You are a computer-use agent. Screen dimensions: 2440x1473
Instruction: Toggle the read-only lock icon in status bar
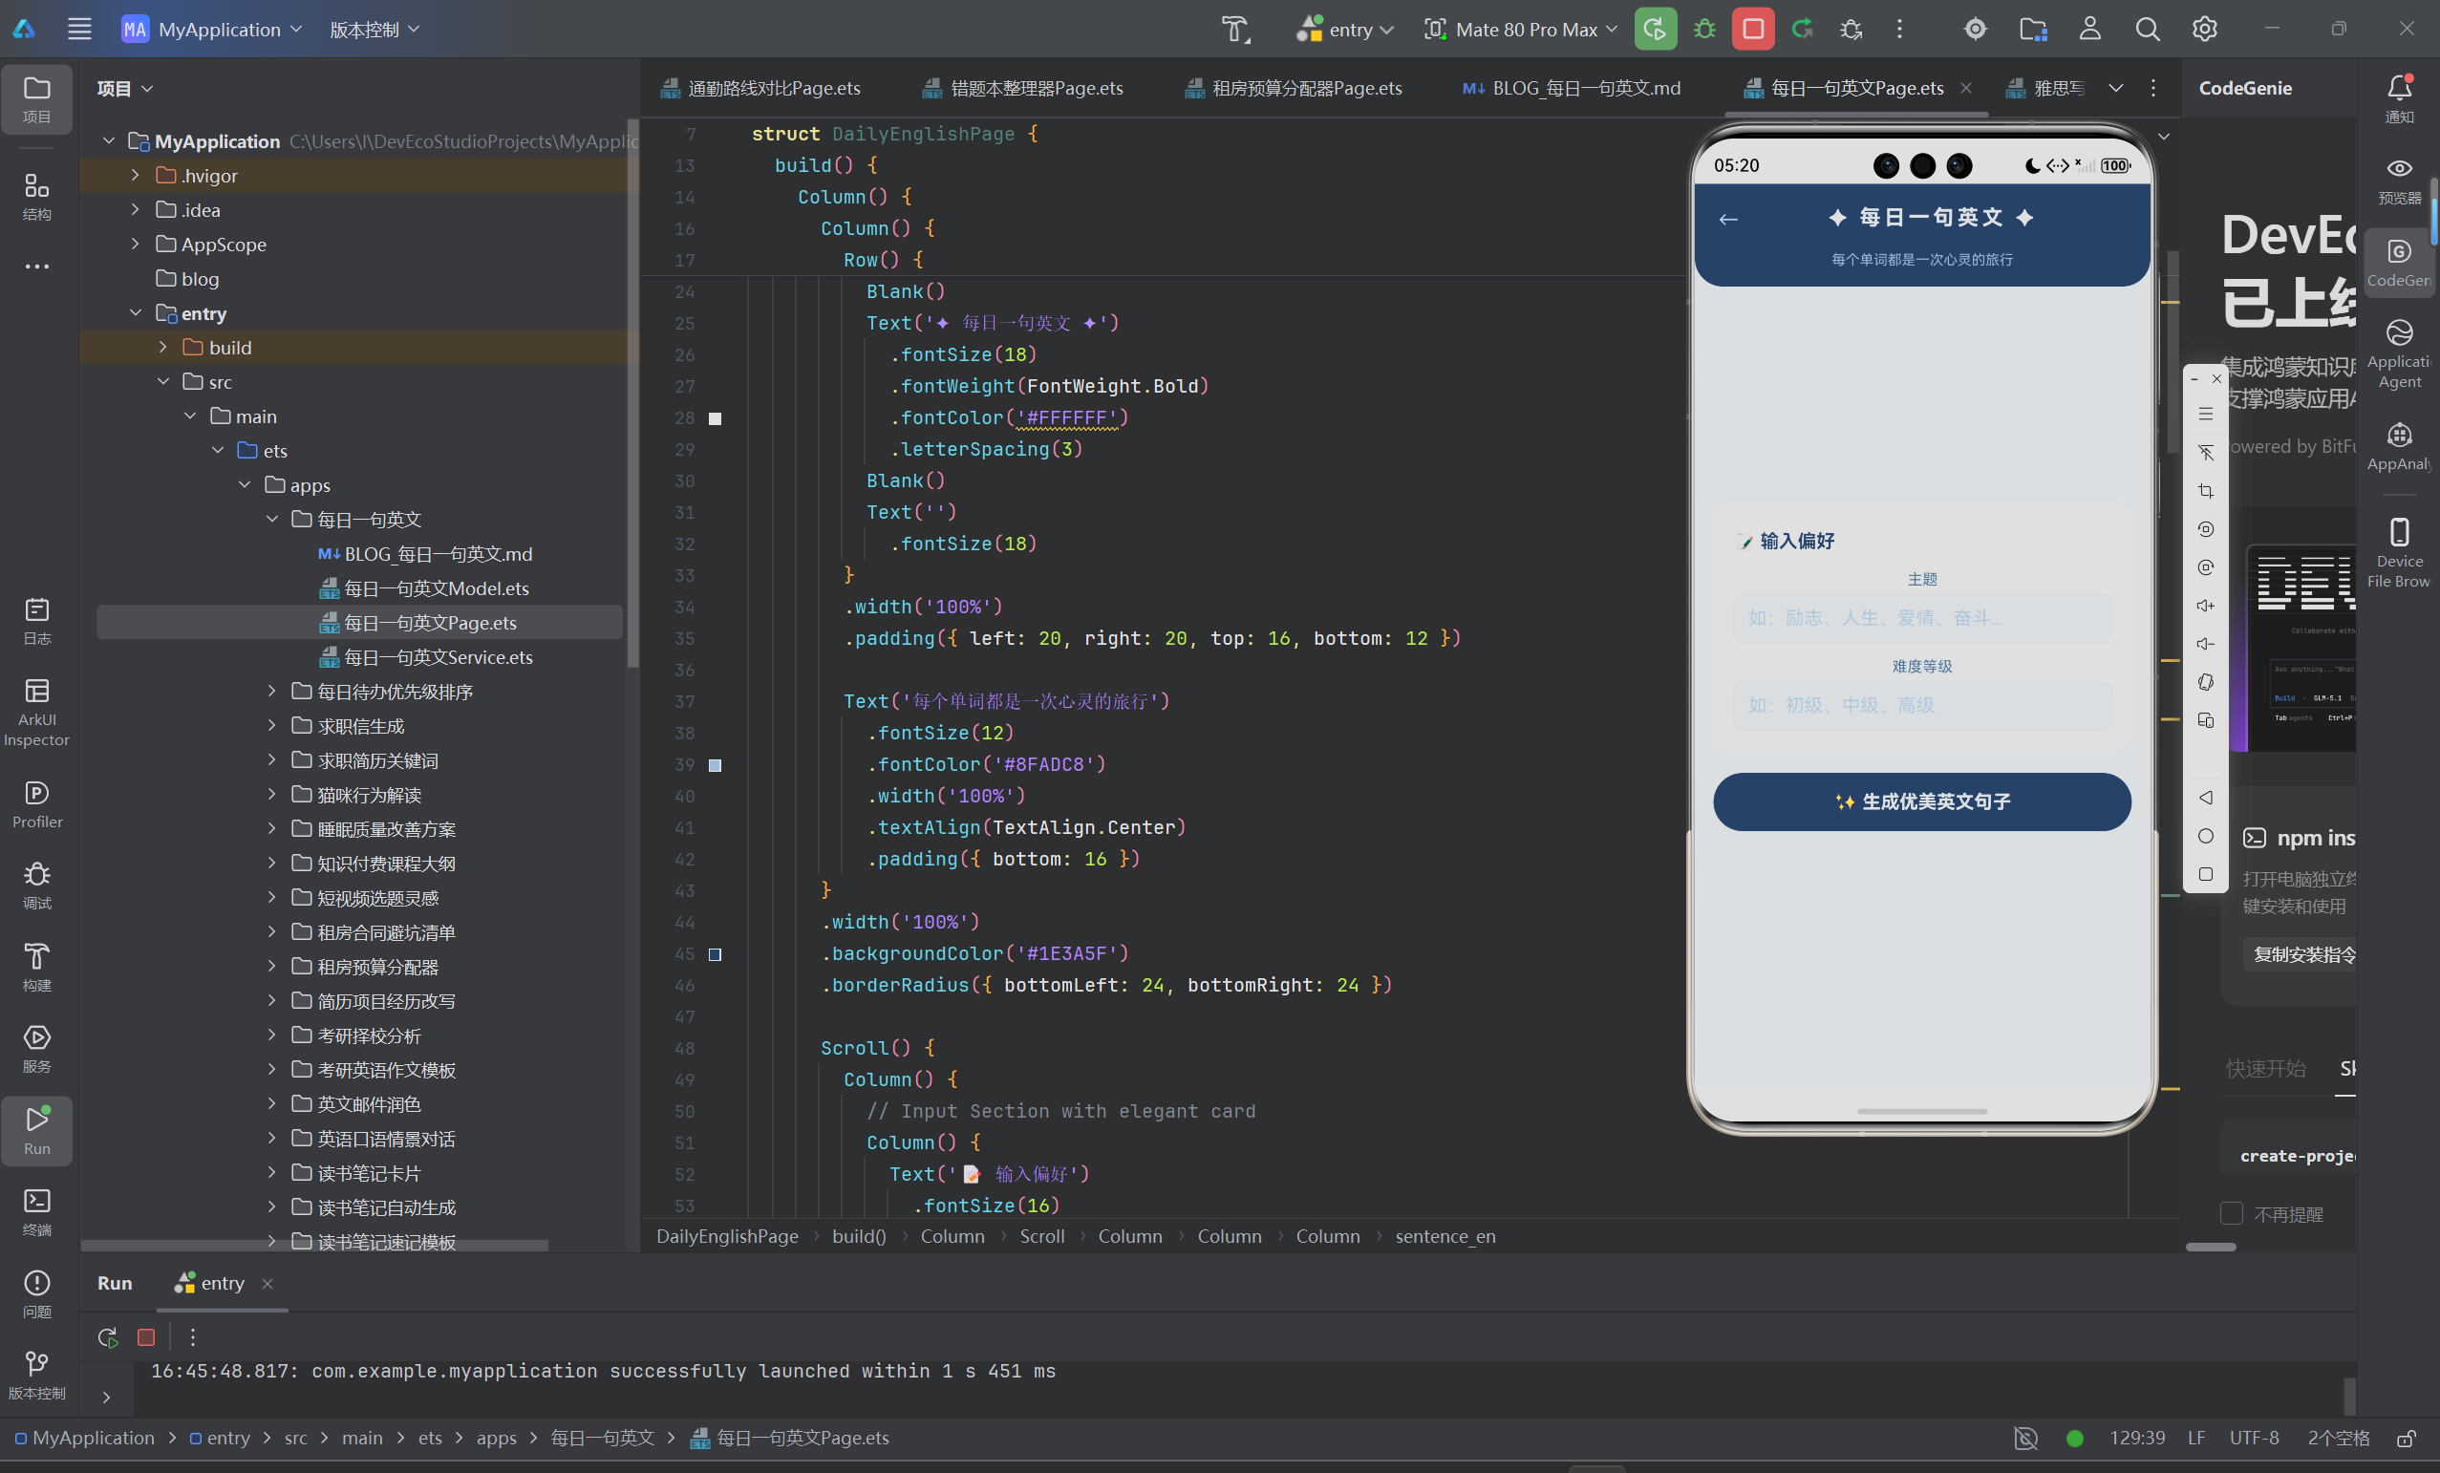(x=2407, y=1438)
